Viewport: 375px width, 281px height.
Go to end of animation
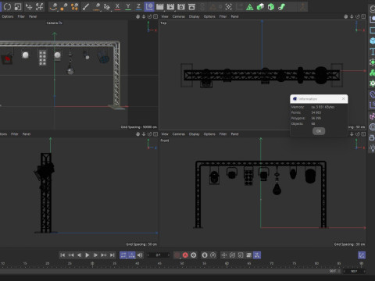112,255
